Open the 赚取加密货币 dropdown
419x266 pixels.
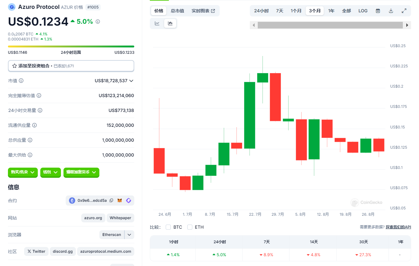pos(81,172)
